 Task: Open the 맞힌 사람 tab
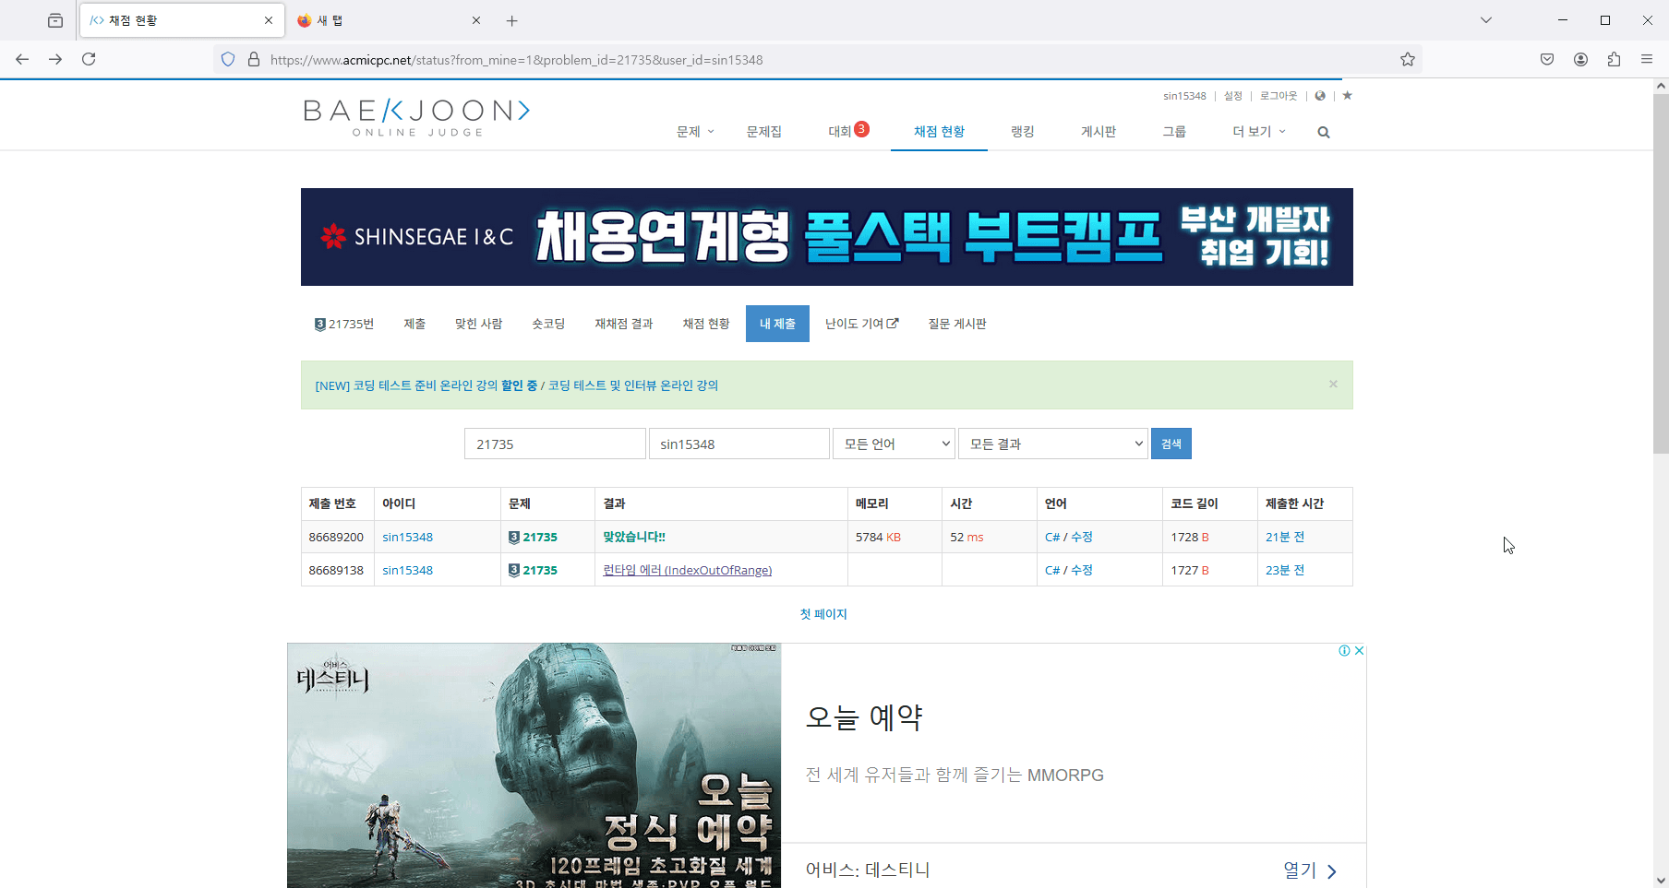(478, 324)
